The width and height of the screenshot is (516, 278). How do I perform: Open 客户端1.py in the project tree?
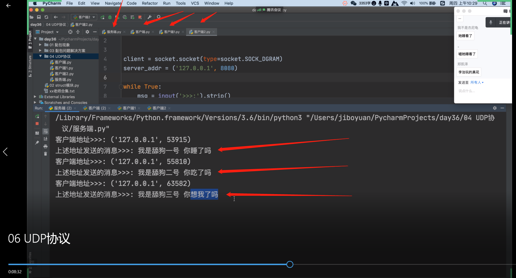coord(64,68)
